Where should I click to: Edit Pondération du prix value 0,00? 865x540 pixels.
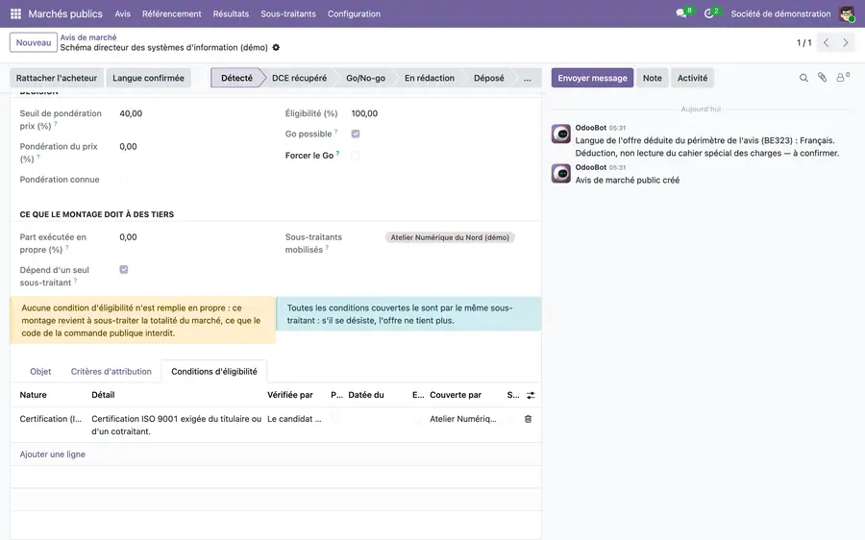tap(128, 146)
